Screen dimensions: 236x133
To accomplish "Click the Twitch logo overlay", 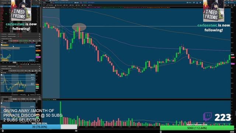I will (208, 117).
